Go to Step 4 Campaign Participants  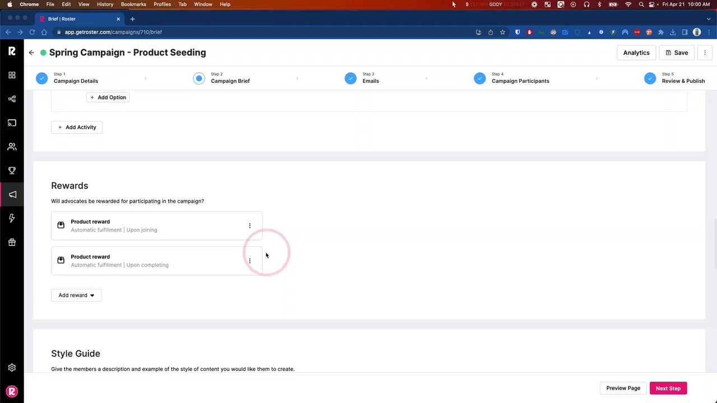coord(511,78)
